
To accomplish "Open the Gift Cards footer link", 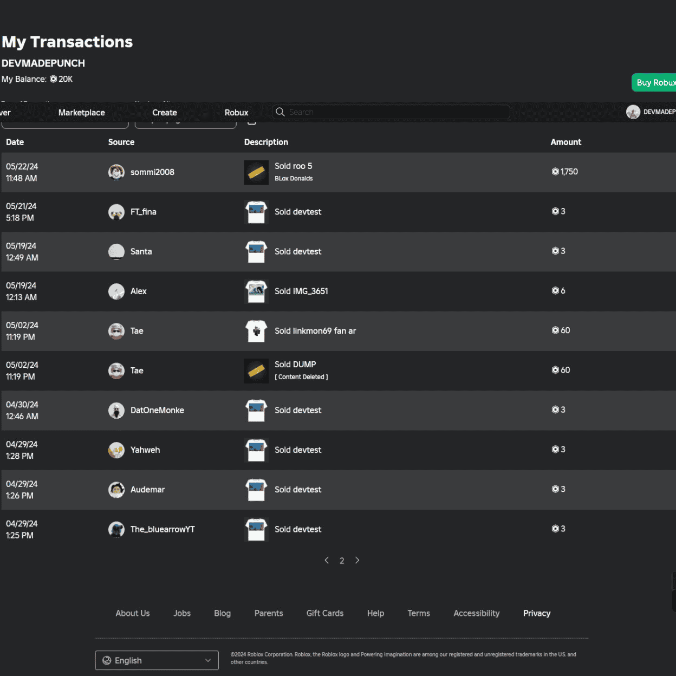I will (325, 613).
